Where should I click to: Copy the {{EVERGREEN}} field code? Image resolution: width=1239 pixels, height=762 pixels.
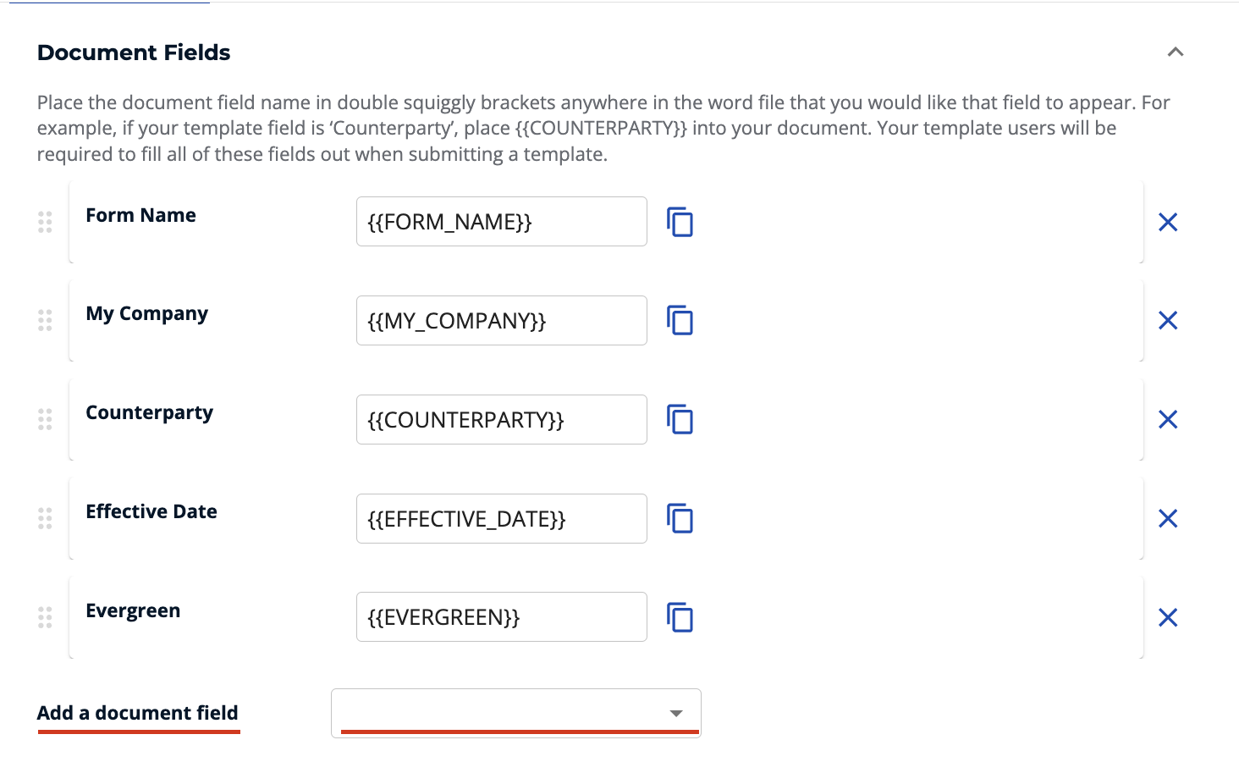click(x=679, y=617)
